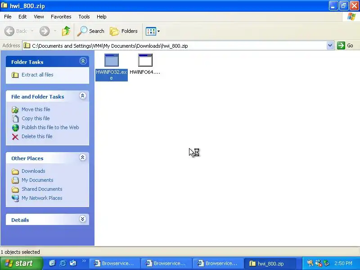This screenshot has height=270, width=360.
Task: Open the View menu
Action: click(x=39, y=17)
